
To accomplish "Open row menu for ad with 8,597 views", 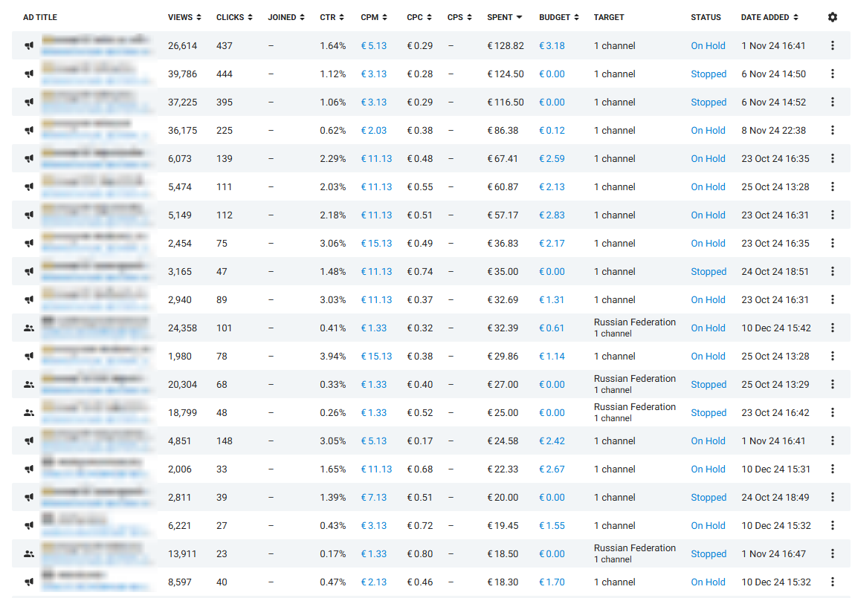I will click(832, 582).
